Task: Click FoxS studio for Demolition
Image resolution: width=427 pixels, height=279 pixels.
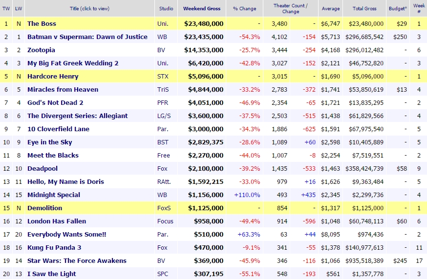Action: [164, 208]
